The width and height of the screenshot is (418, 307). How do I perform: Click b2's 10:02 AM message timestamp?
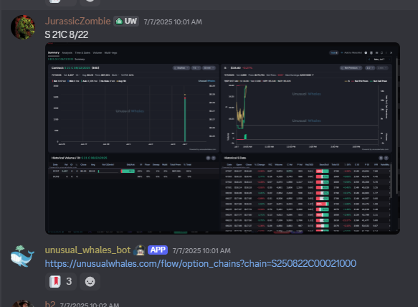[x=90, y=305]
